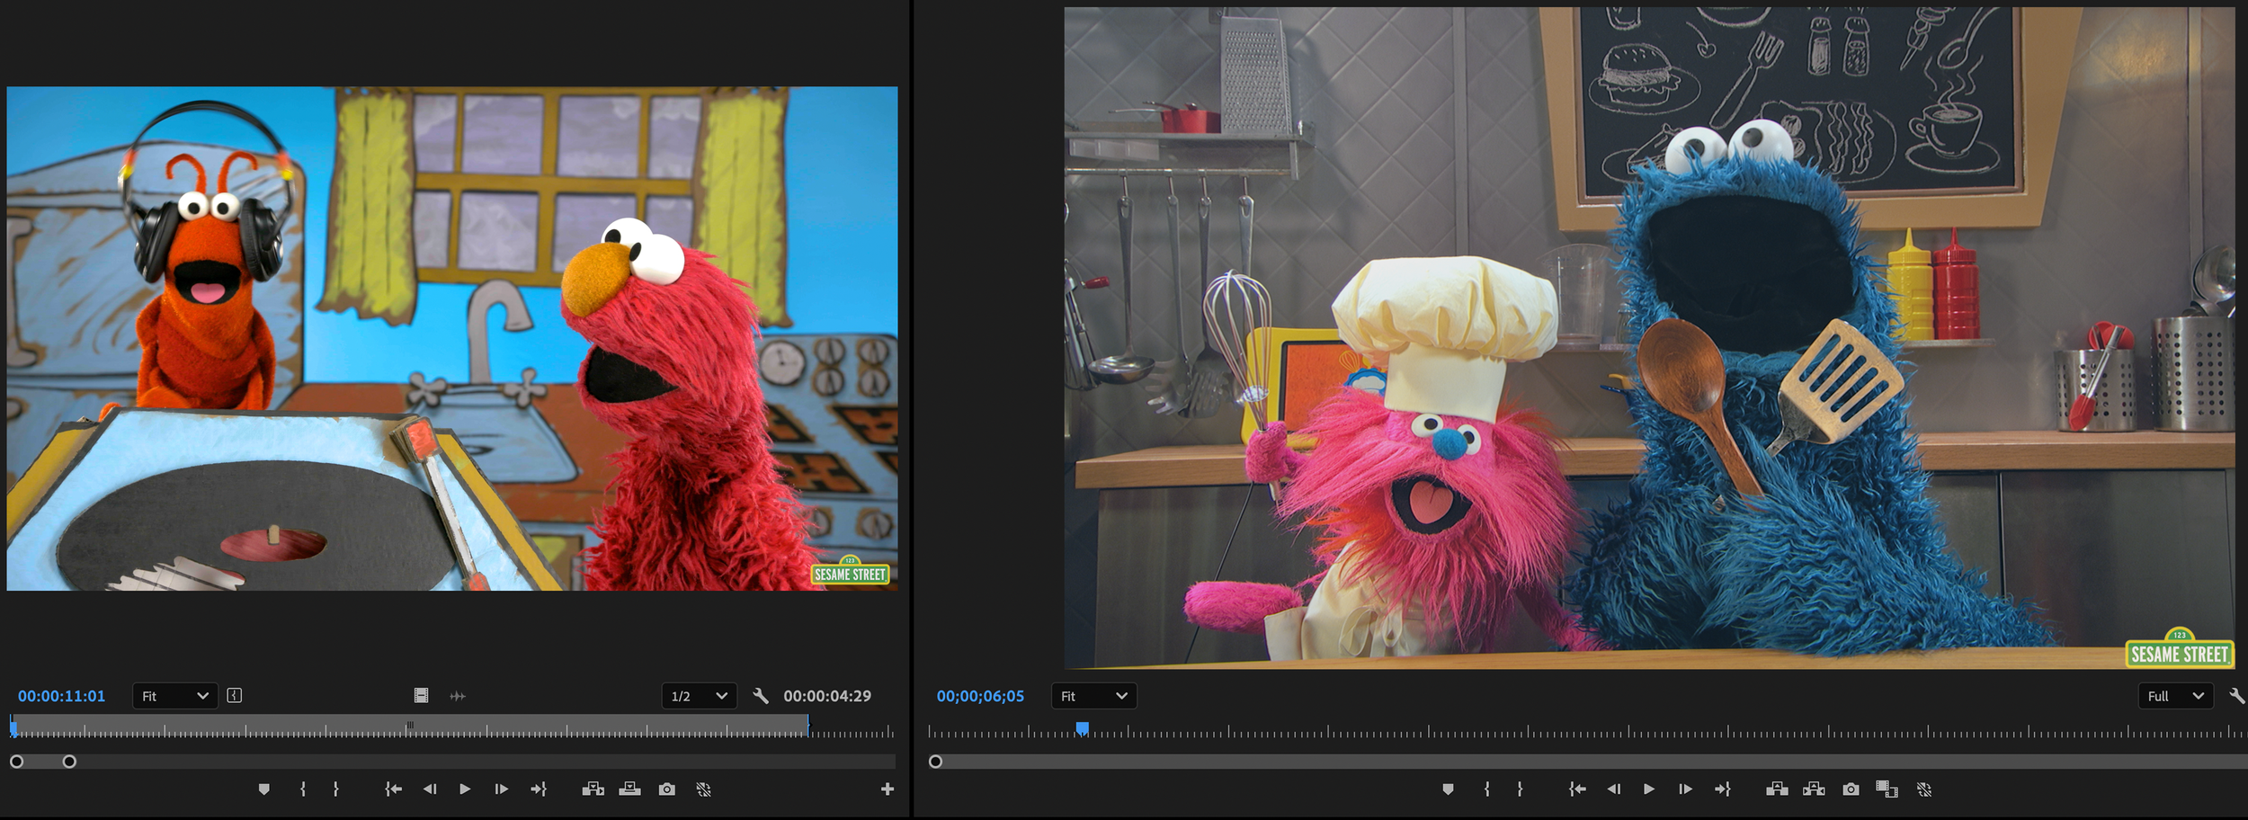Click the Source duration 00:00:04:29

(x=827, y=696)
